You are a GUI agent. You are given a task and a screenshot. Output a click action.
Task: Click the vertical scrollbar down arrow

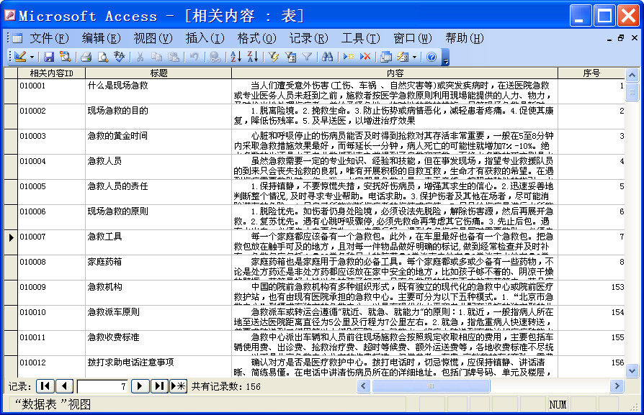(632, 371)
